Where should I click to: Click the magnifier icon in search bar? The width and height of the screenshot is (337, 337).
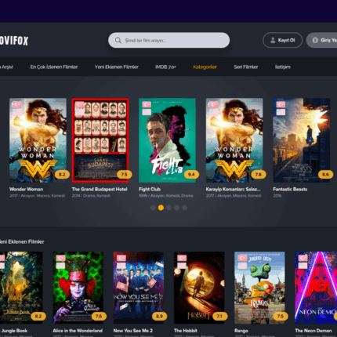(x=118, y=40)
